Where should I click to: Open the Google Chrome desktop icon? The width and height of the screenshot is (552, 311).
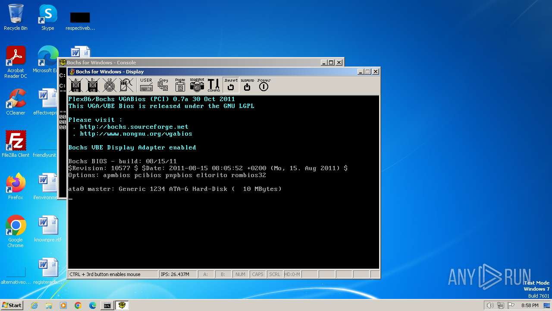point(16,232)
